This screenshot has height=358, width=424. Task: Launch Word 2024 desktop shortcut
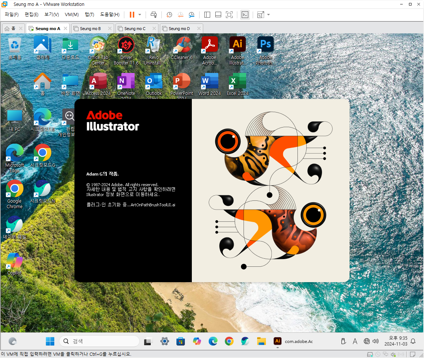[x=209, y=84]
